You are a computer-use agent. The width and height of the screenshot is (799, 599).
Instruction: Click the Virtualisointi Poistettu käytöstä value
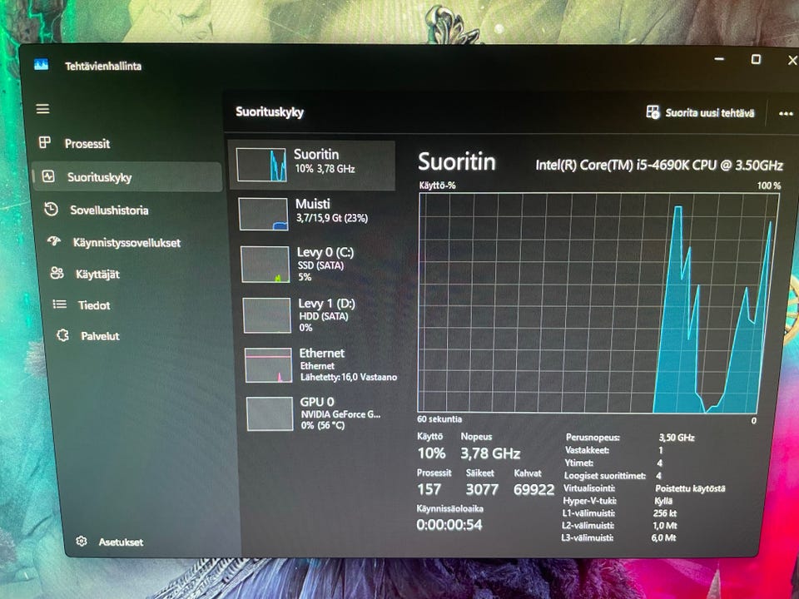click(690, 488)
